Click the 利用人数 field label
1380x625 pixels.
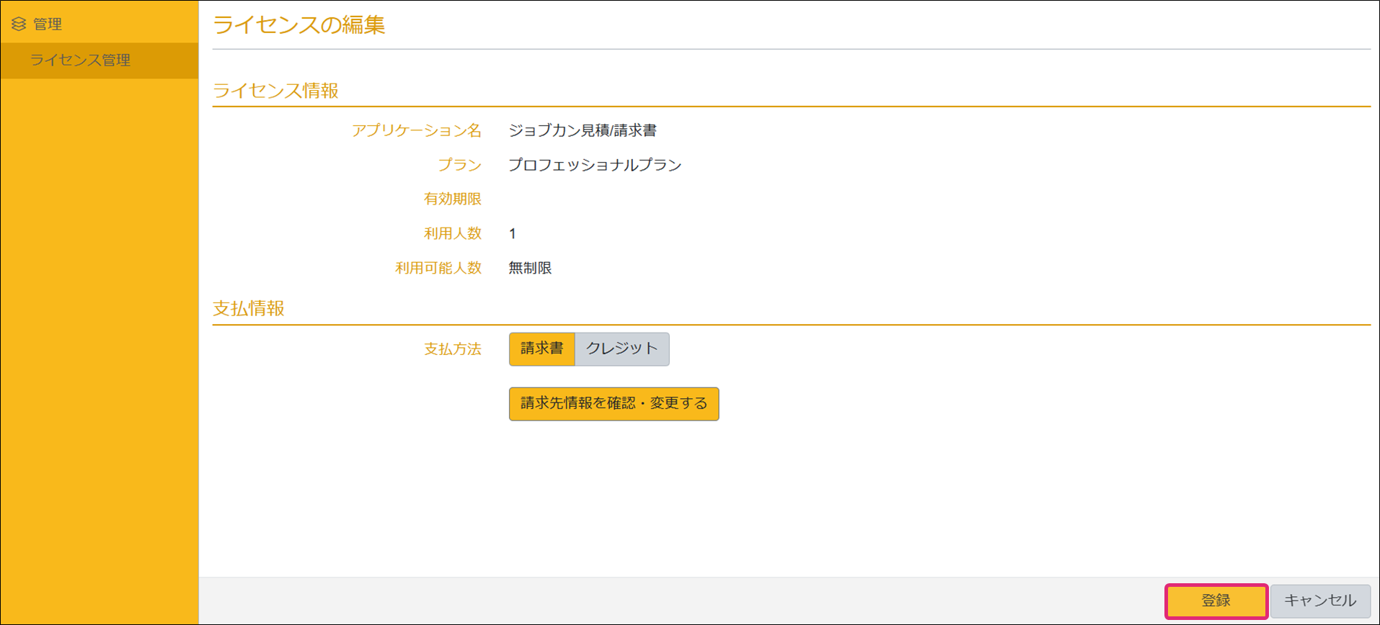pyautogui.click(x=452, y=234)
